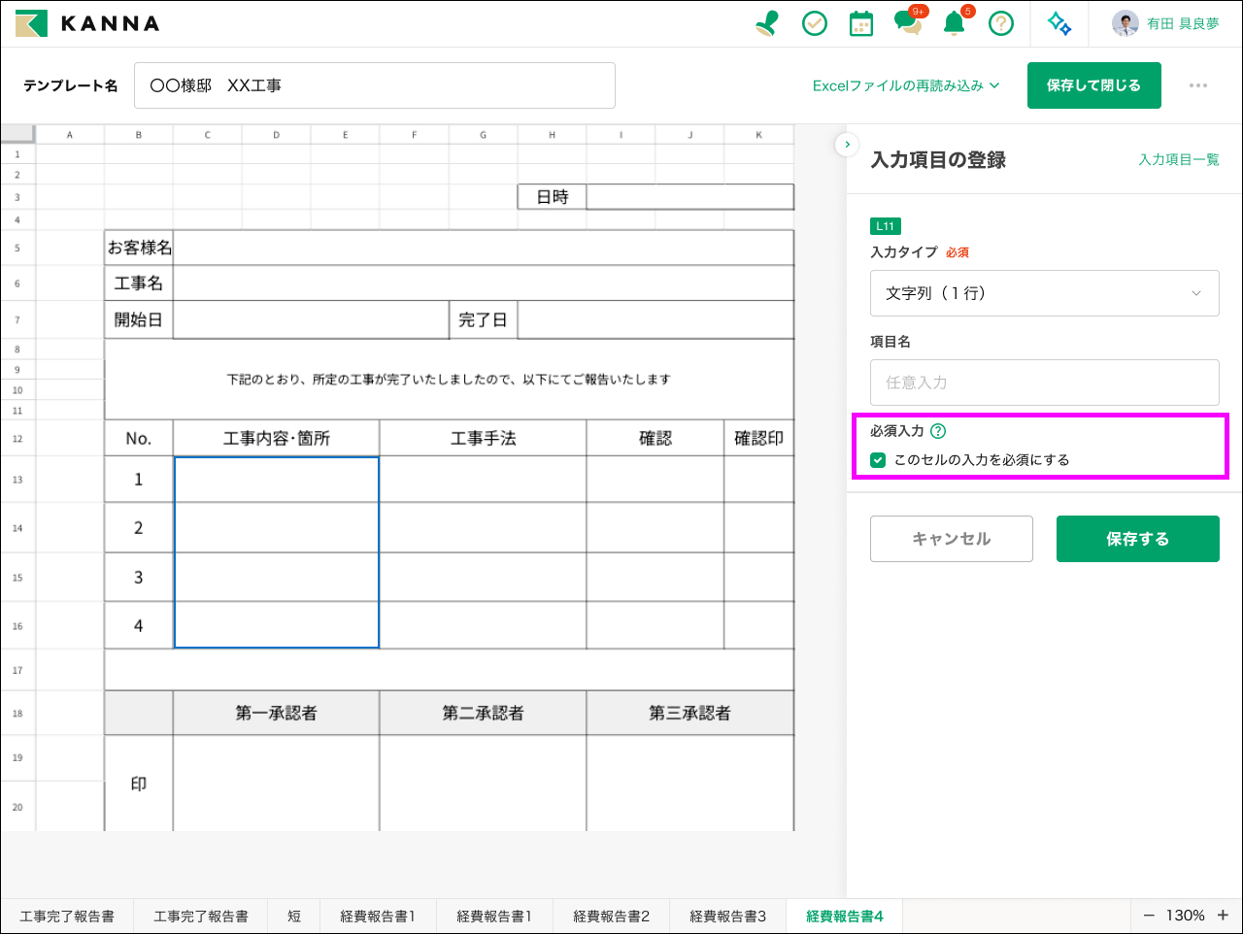
Task: Click the help icon beside 必須入力
Action: [938, 431]
